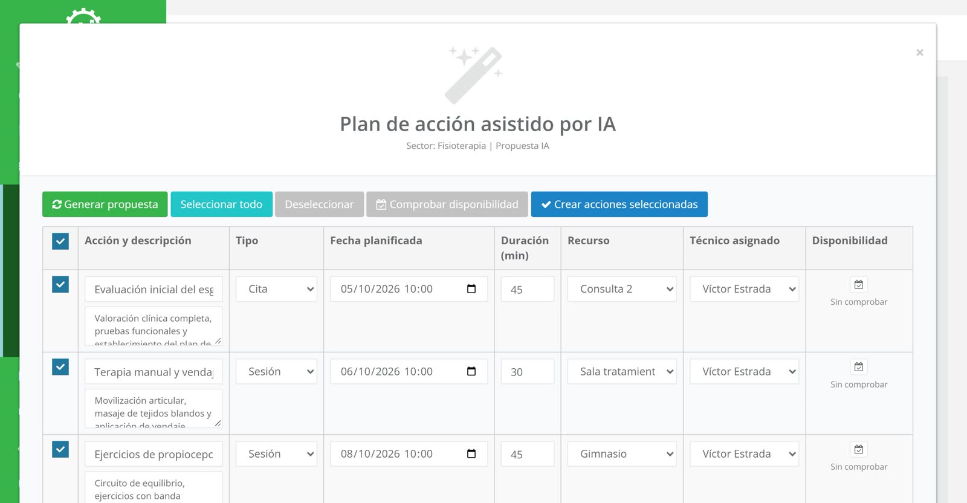Check availability icon in Ejercicios de propiocepción row

click(859, 449)
